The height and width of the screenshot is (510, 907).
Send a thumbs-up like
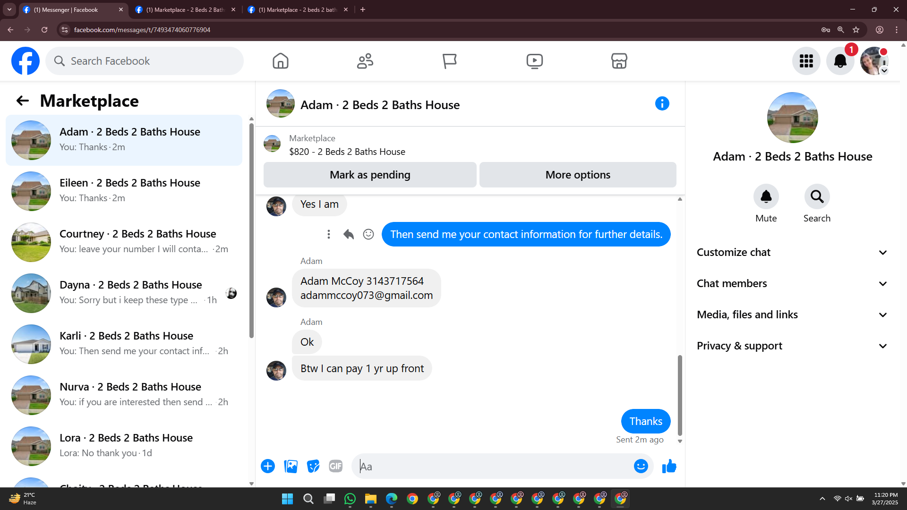[669, 467]
